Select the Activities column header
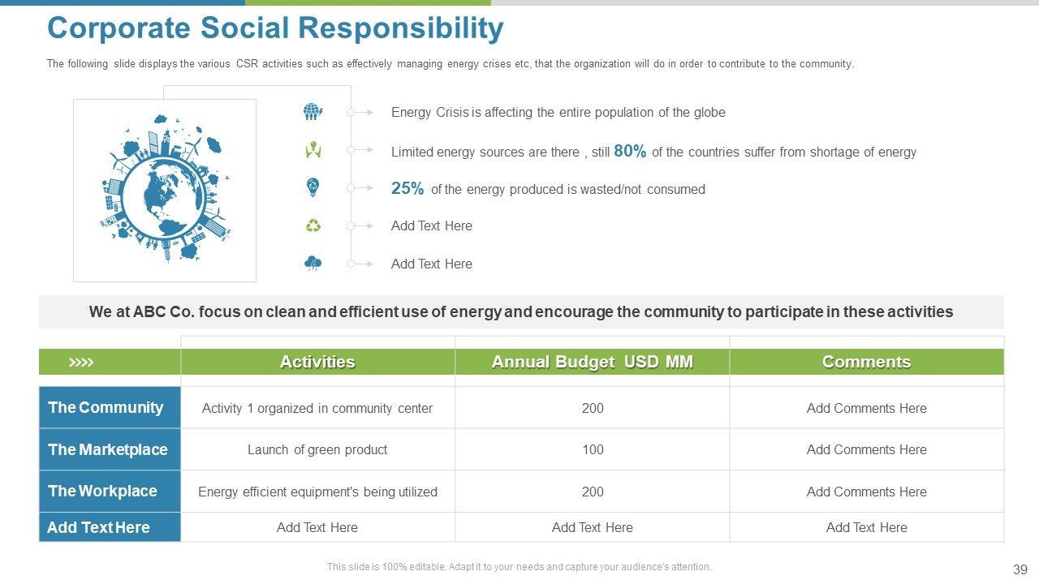This screenshot has height=584, width=1039. point(317,362)
